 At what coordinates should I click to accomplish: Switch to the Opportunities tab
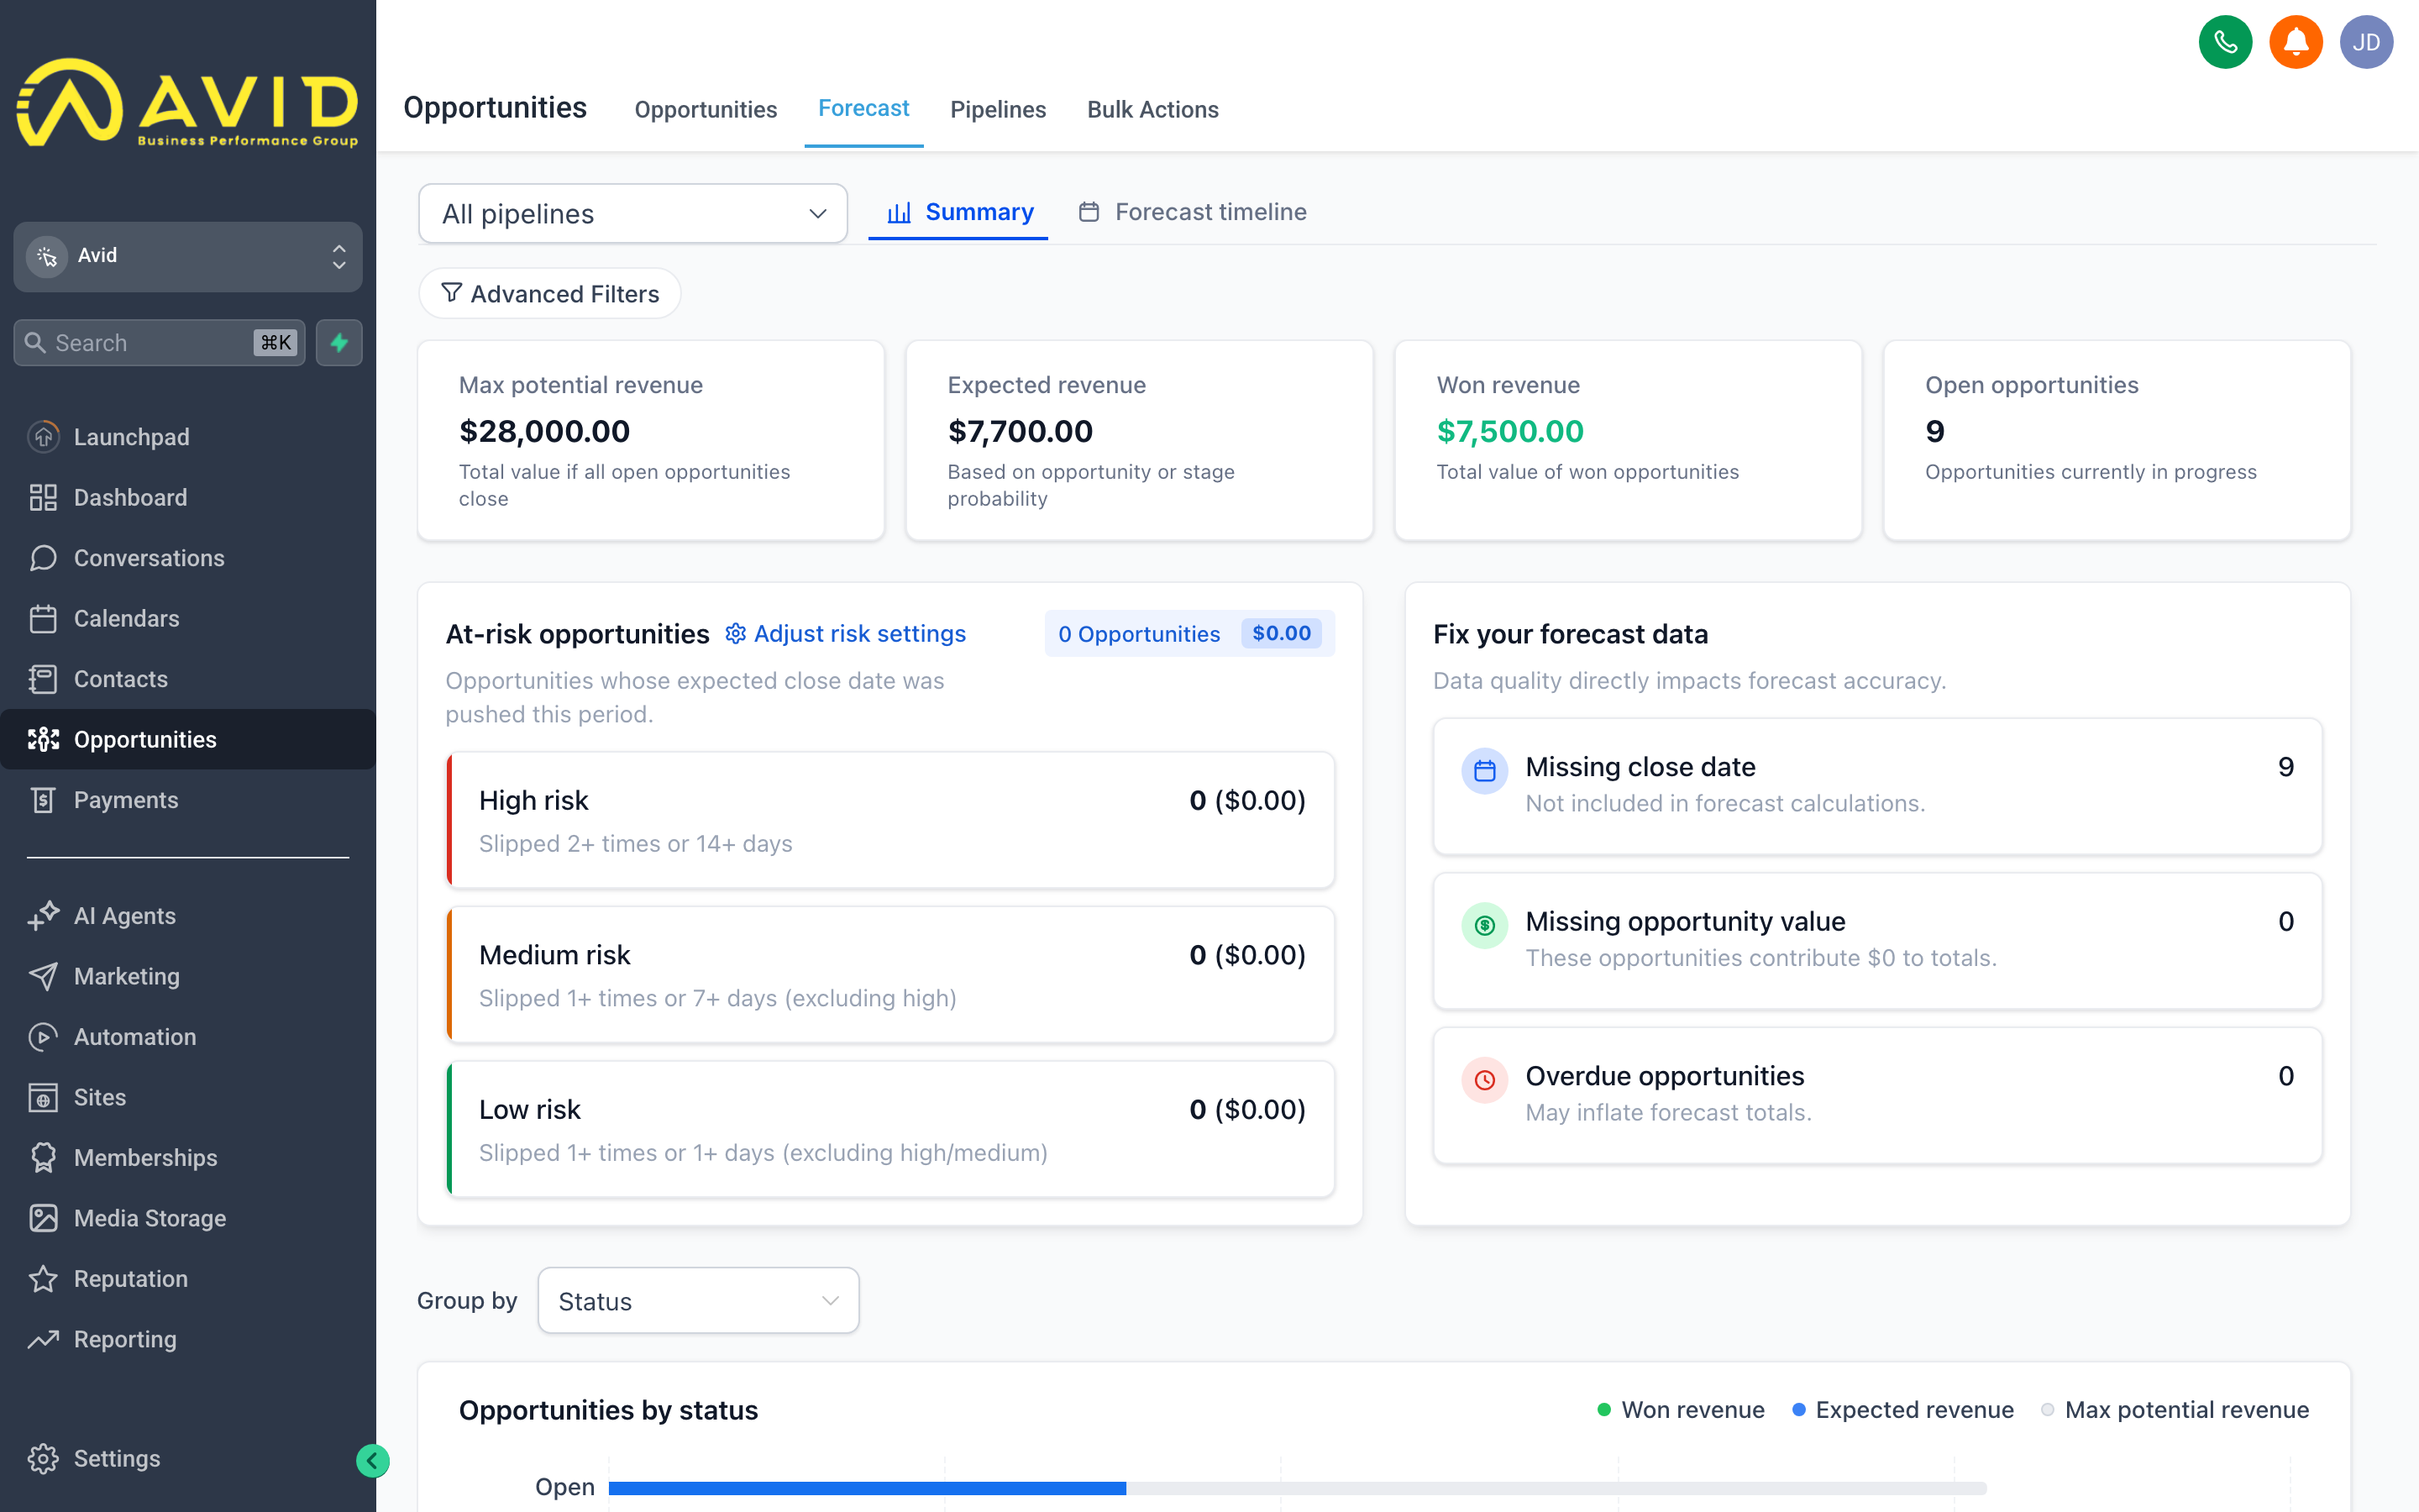[x=706, y=109]
